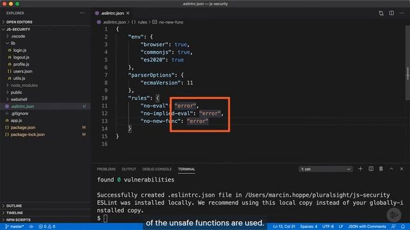
Task: Open errors and warnings count in status bar
Action: [47, 227]
